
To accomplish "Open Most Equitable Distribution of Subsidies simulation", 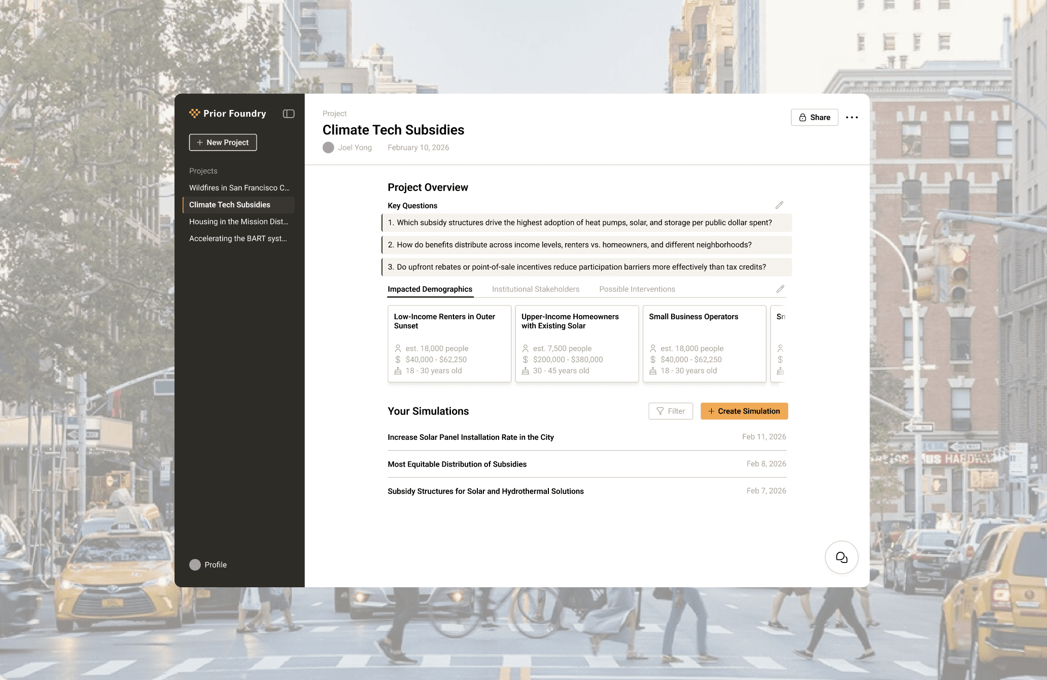I will point(457,464).
